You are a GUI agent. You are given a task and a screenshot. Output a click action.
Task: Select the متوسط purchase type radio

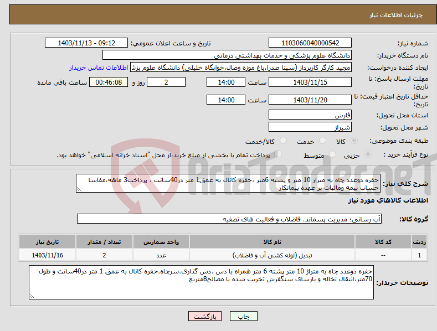(332, 154)
